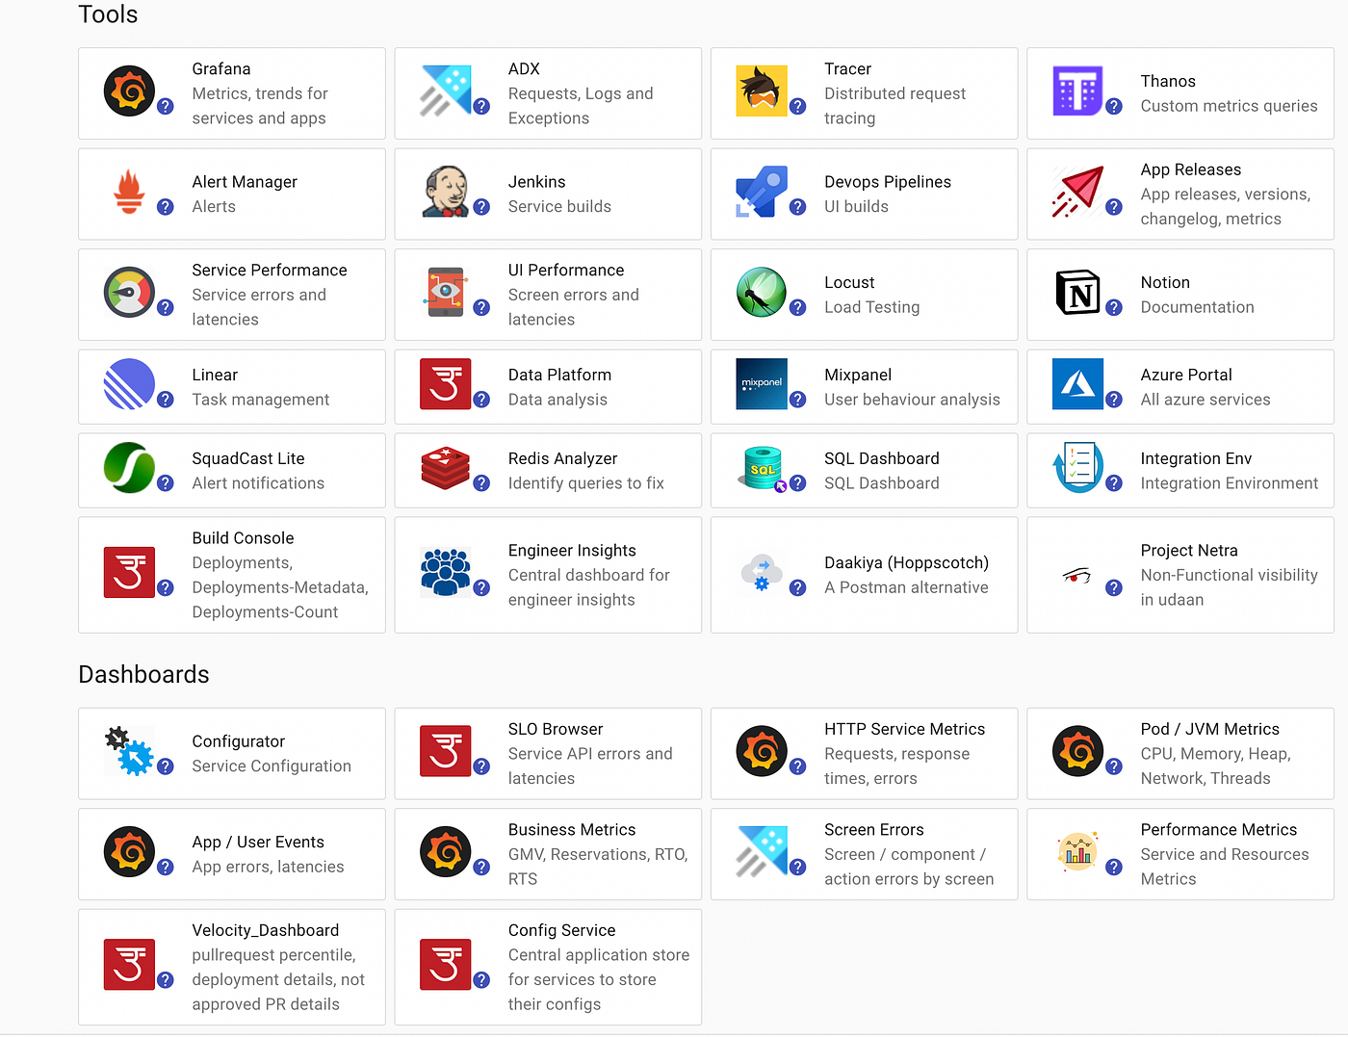This screenshot has height=1038, width=1348.
Task: Select 'A Postman alternative' description
Action: (x=906, y=587)
